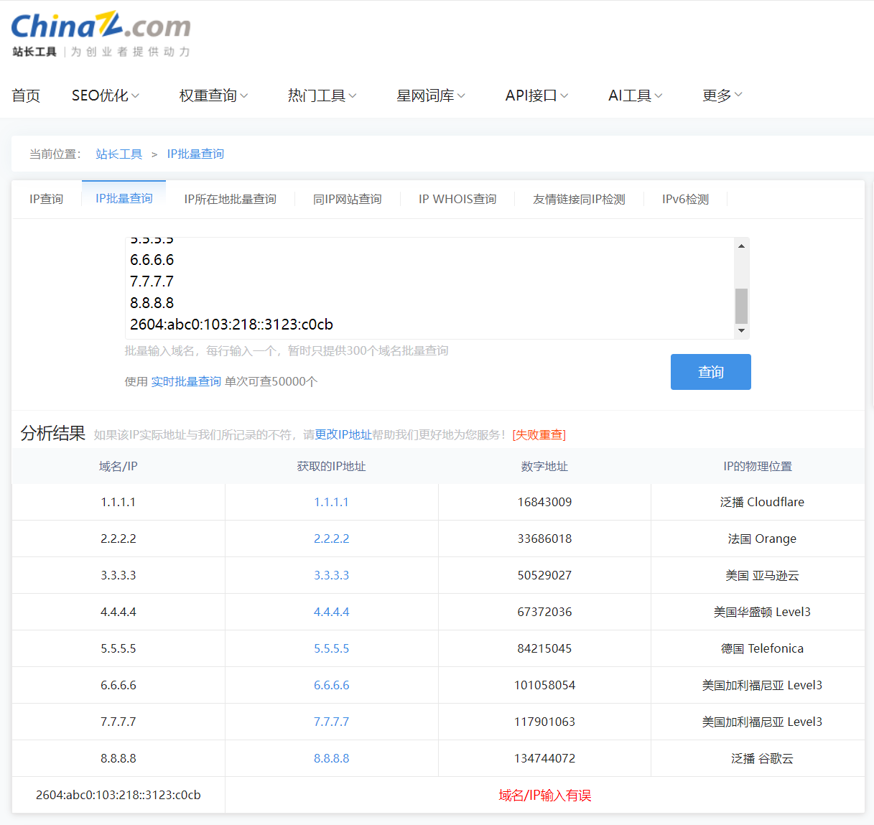Click the 泛播 谷歌云 location cell
The image size is (874, 825).
click(758, 758)
